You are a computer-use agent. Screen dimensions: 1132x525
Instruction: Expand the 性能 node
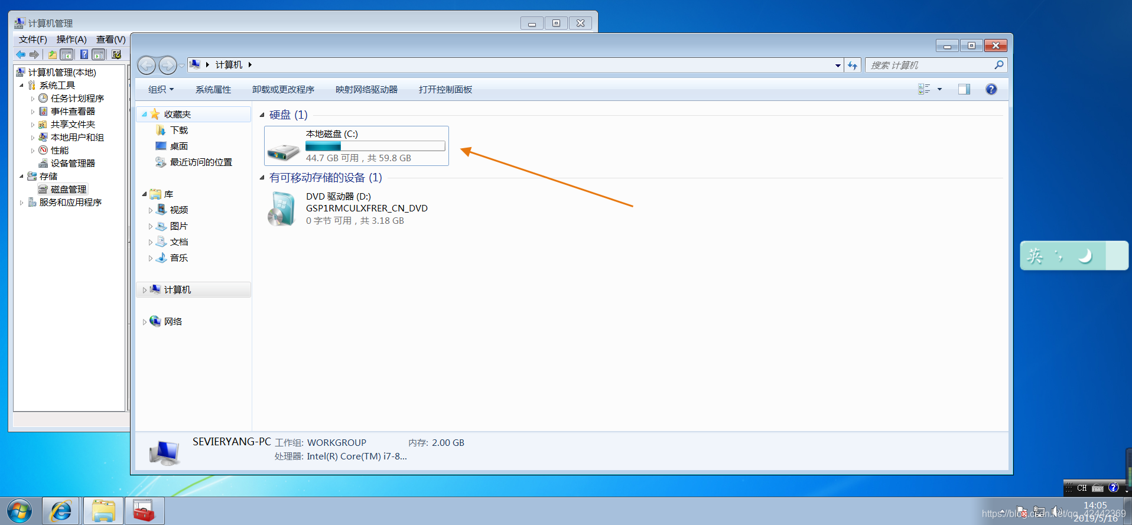[32, 151]
